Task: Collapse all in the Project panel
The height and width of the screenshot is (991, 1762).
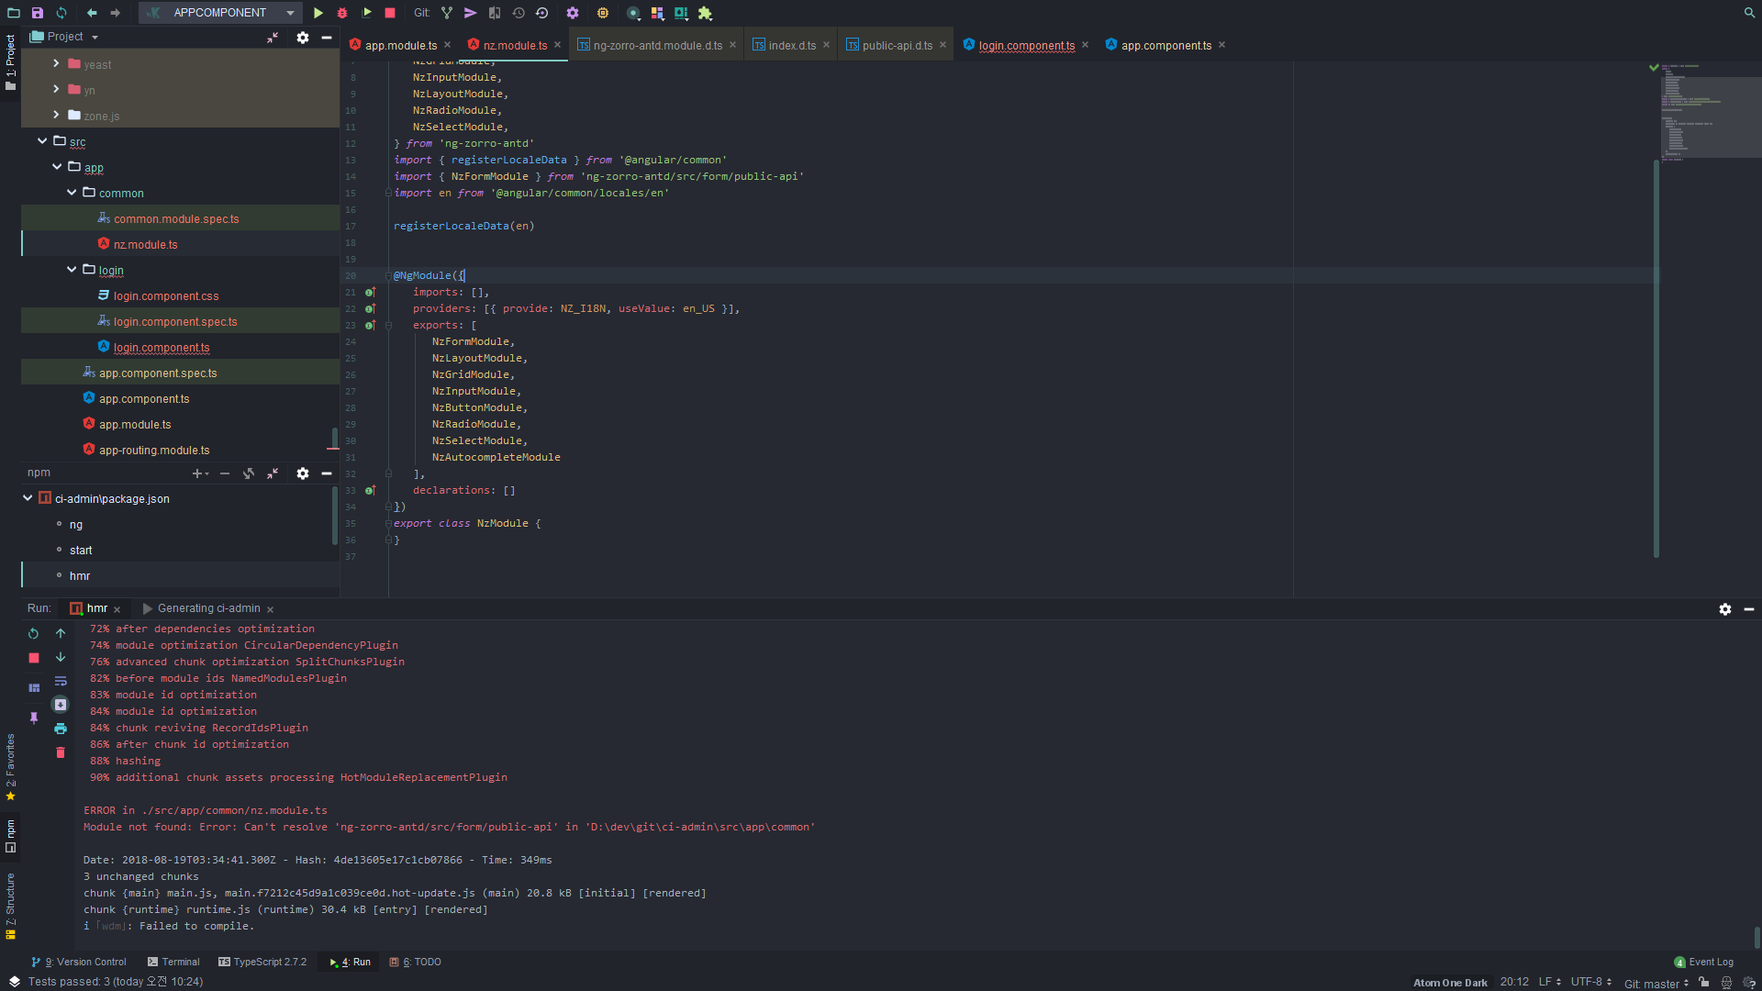Action: (x=273, y=38)
